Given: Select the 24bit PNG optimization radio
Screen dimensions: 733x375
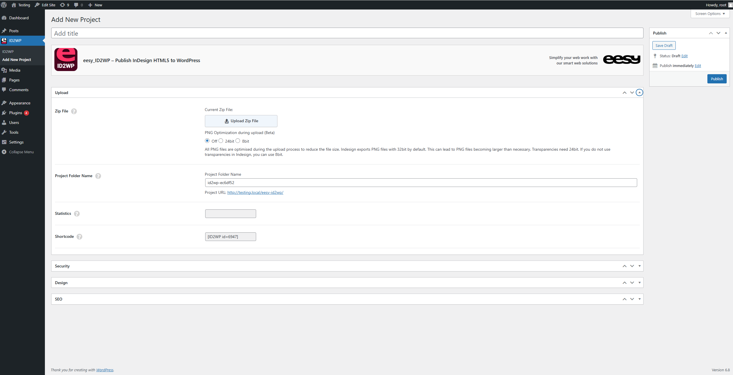Looking at the screenshot, I should [x=221, y=141].
